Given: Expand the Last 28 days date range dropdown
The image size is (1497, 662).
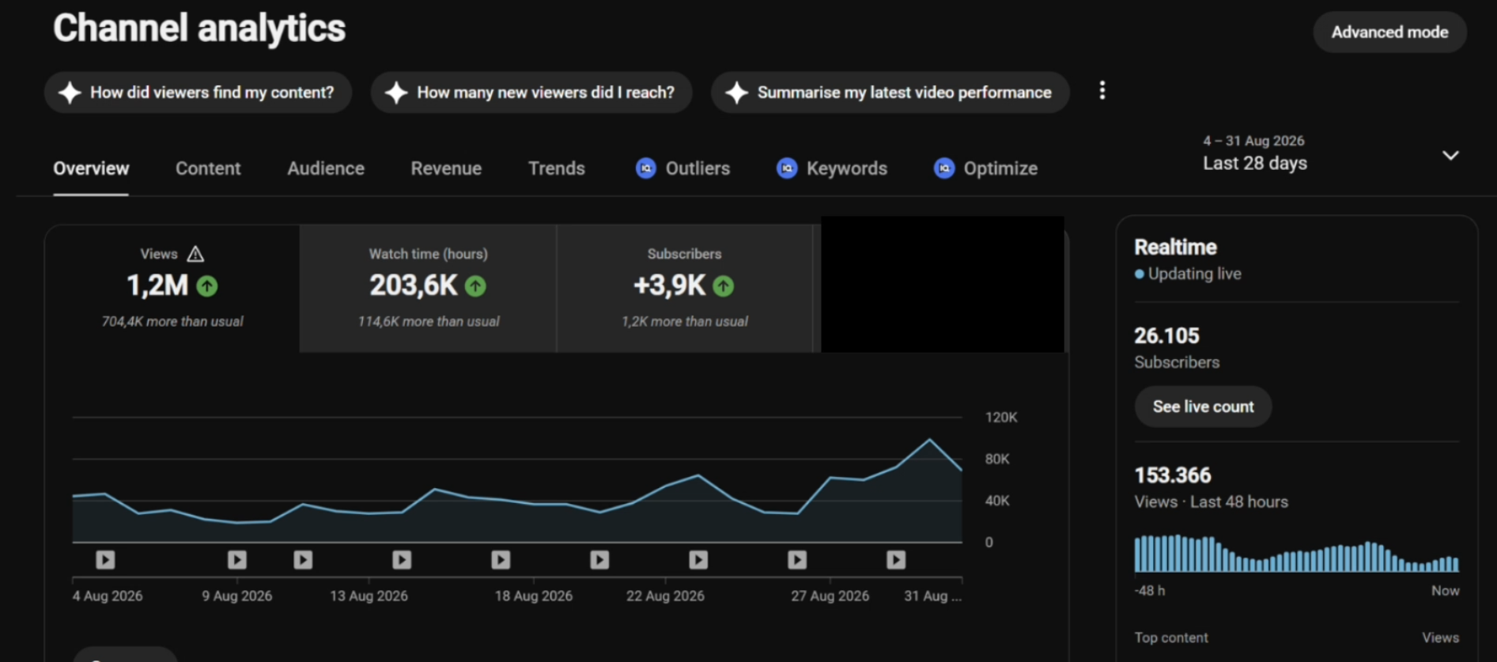Looking at the screenshot, I should (1450, 155).
